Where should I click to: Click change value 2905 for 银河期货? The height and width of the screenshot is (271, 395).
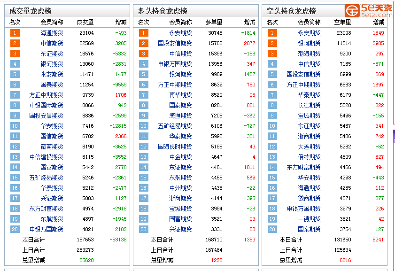[378, 43]
